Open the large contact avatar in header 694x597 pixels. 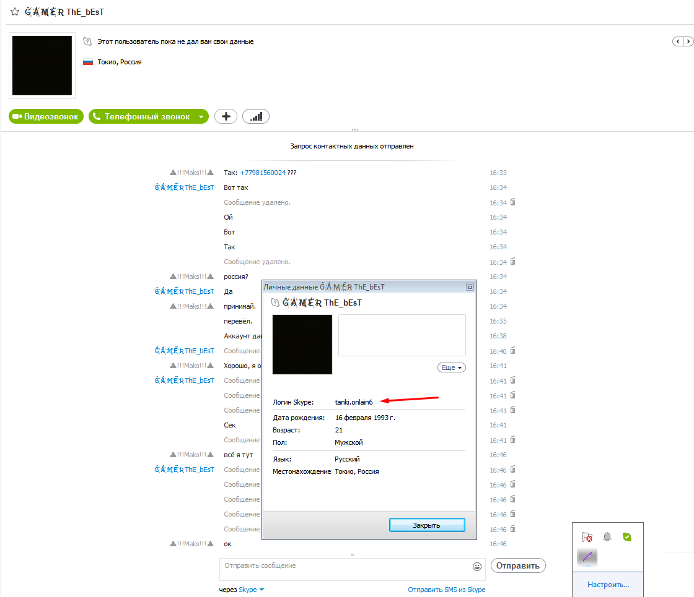42,66
